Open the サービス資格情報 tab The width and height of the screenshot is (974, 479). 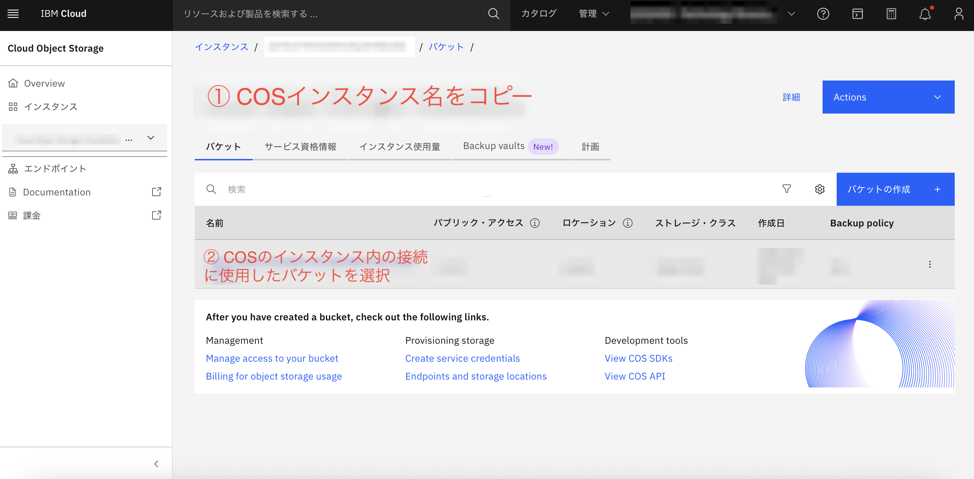pos(300,147)
